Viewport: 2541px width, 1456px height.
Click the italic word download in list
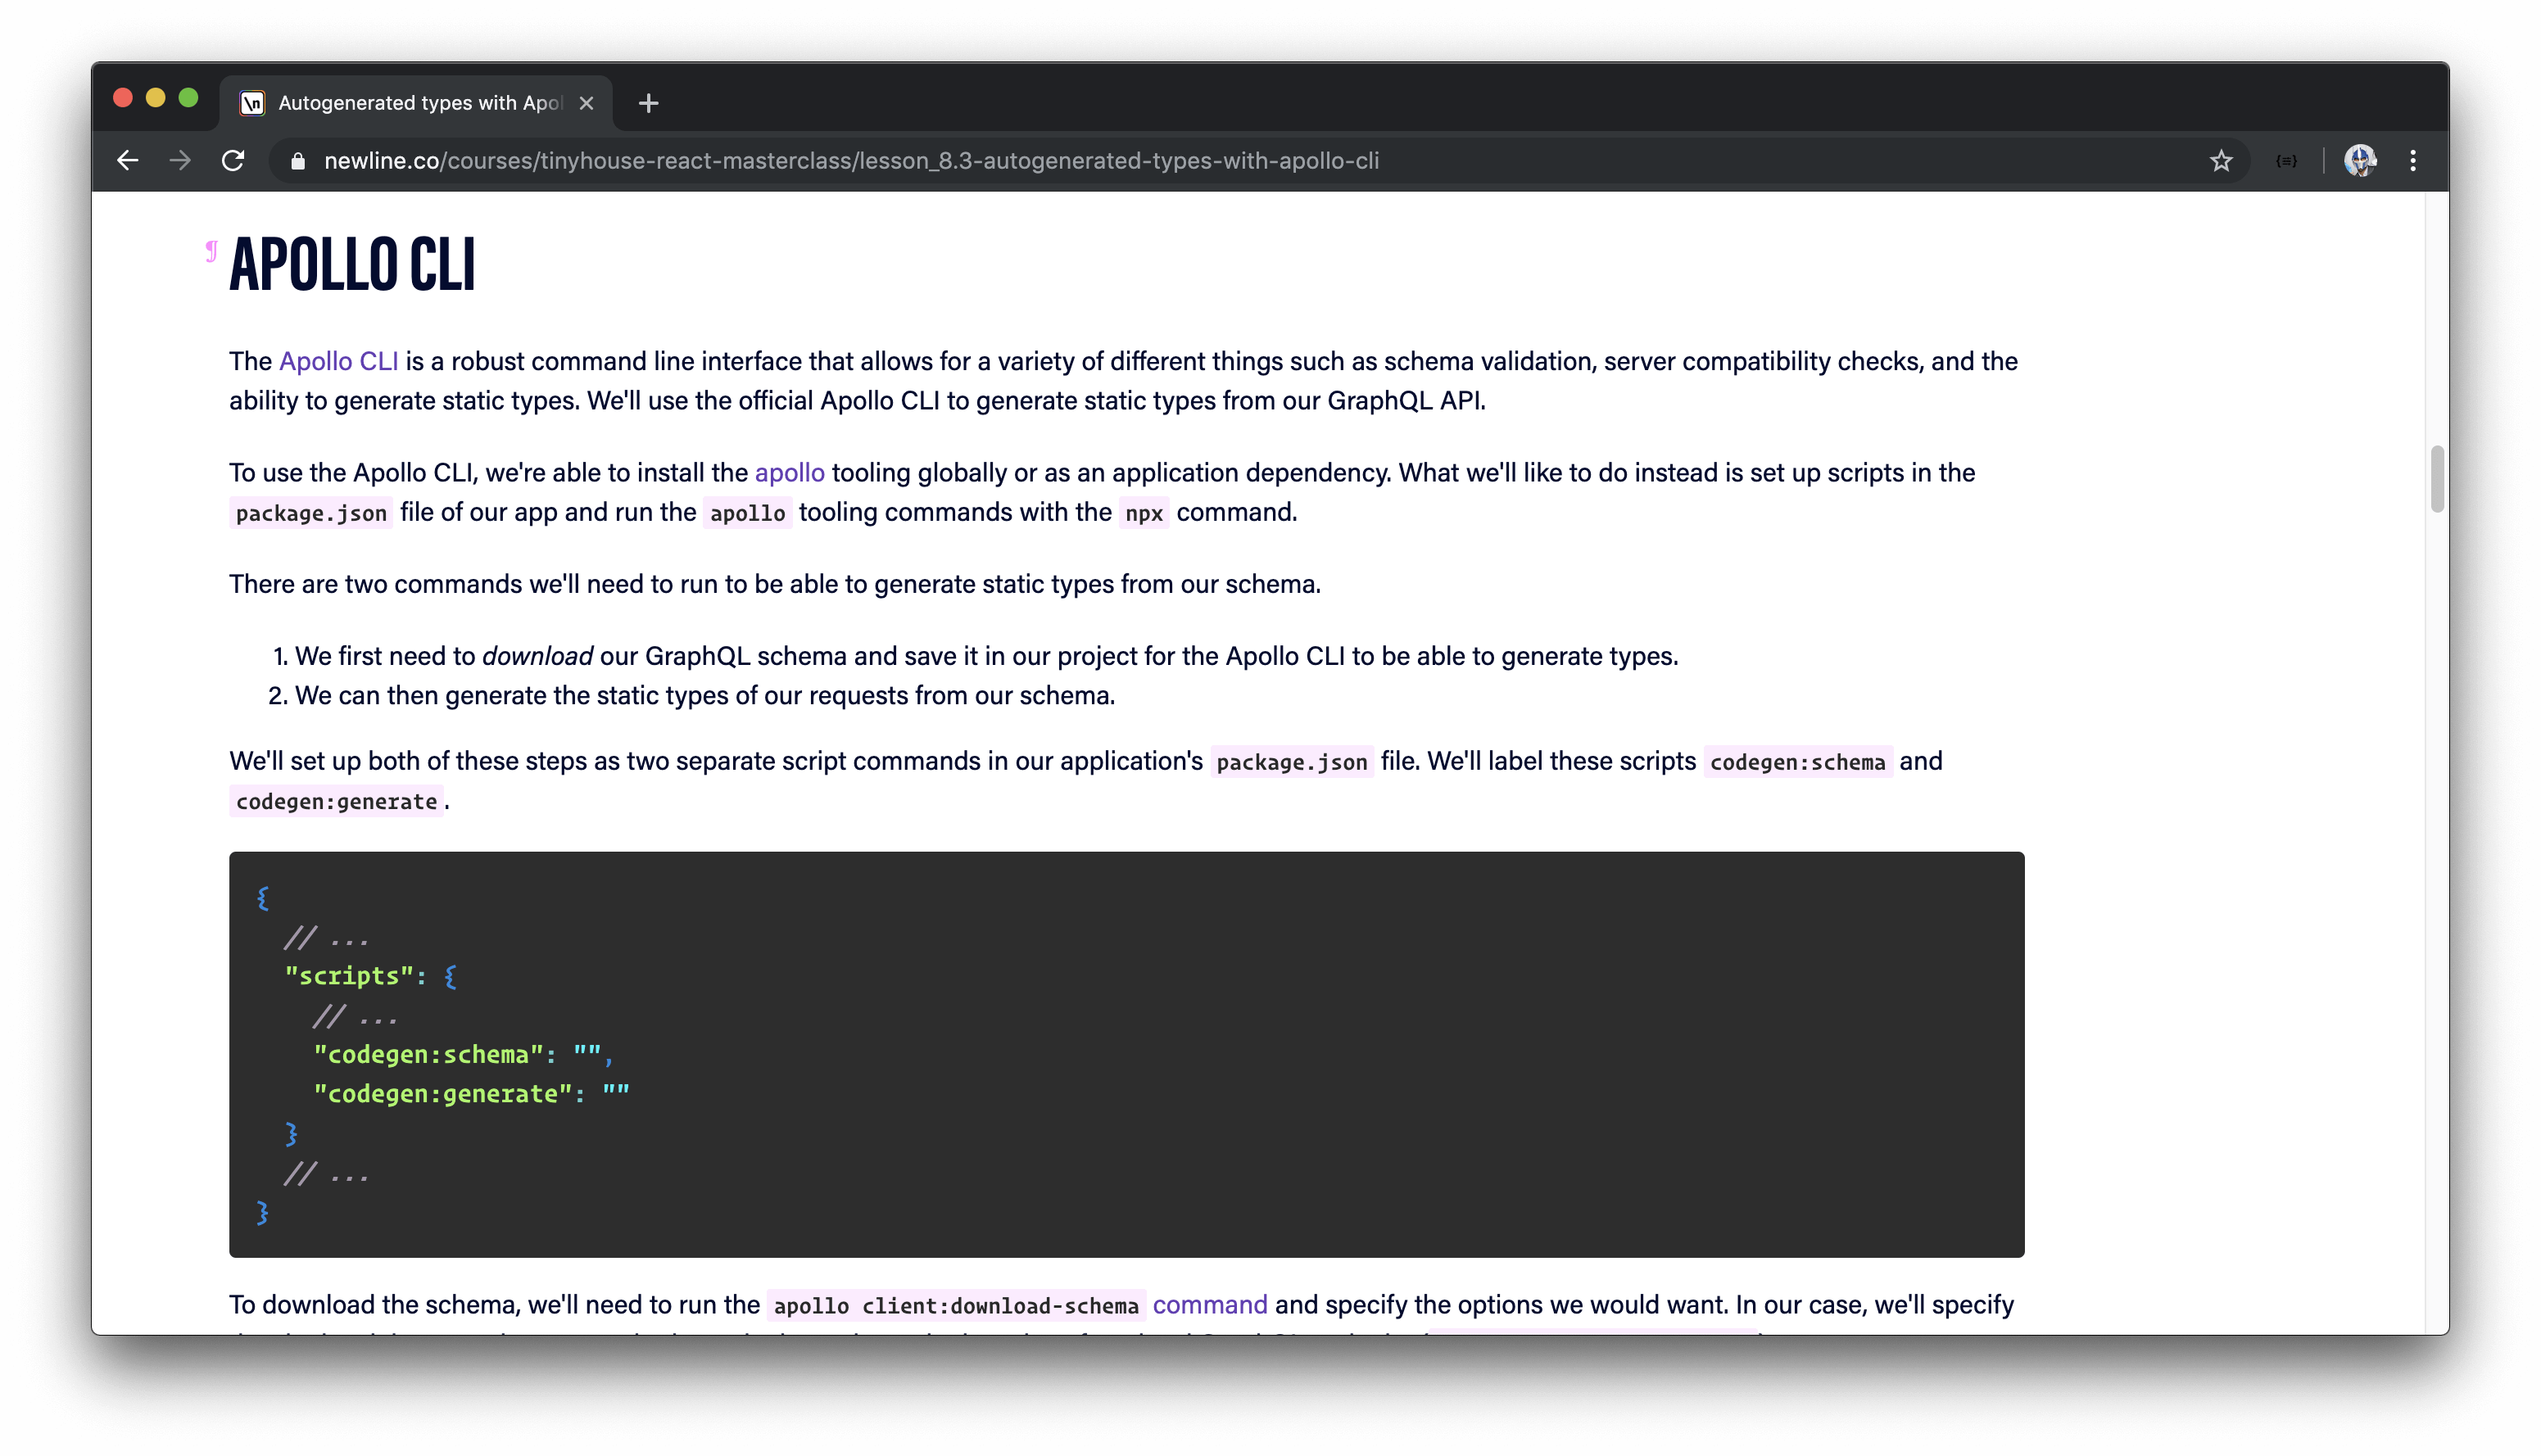coord(537,656)
